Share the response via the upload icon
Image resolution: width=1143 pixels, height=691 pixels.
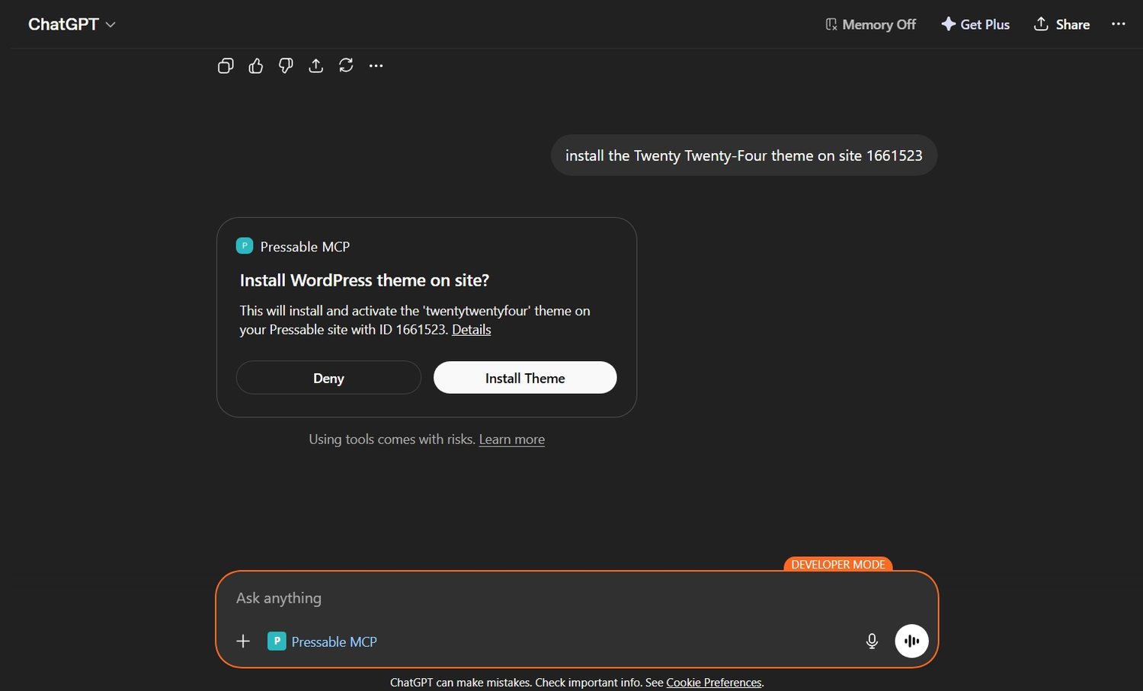315,66
